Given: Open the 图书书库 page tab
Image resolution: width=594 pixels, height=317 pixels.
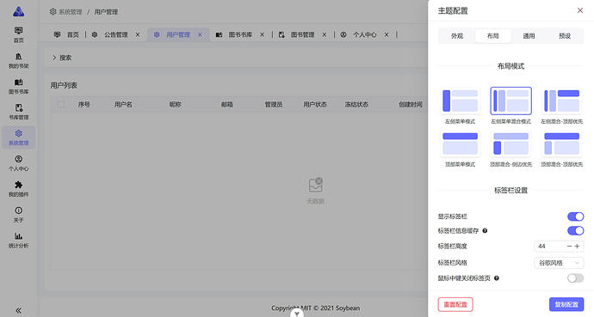Looking at the screenshot, I should [x=239, y=34].
